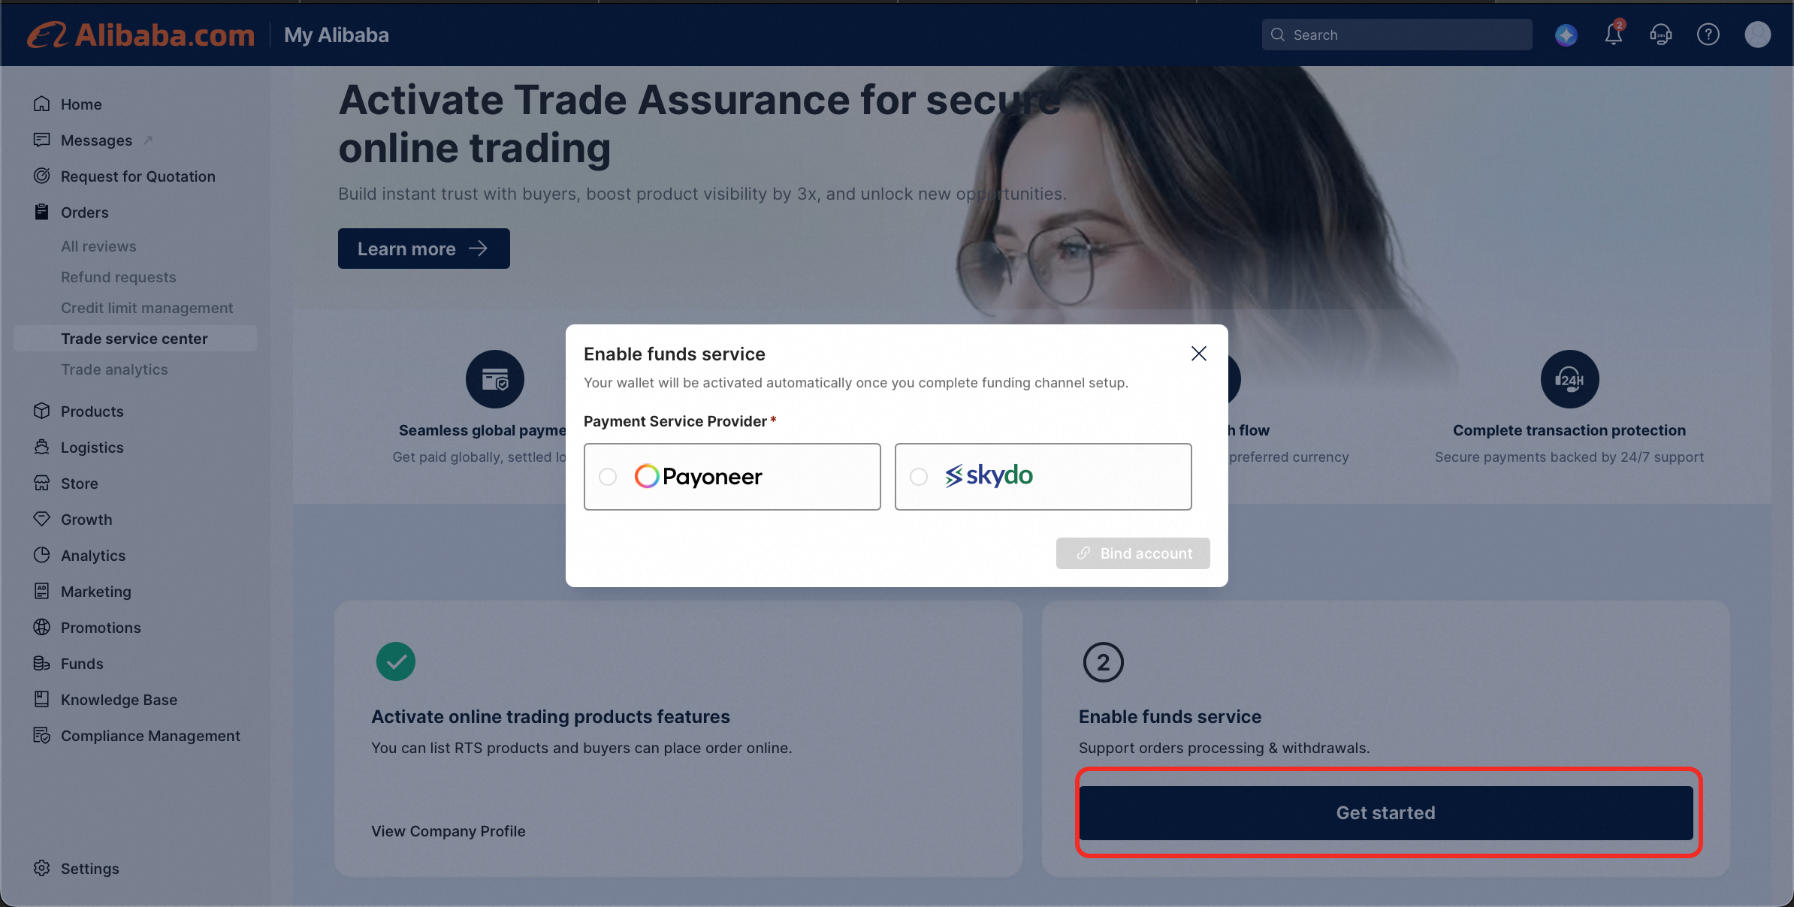Click 'Secure payments backed by 24/7 support'
1794x907 pixels.
(1569, 457)
